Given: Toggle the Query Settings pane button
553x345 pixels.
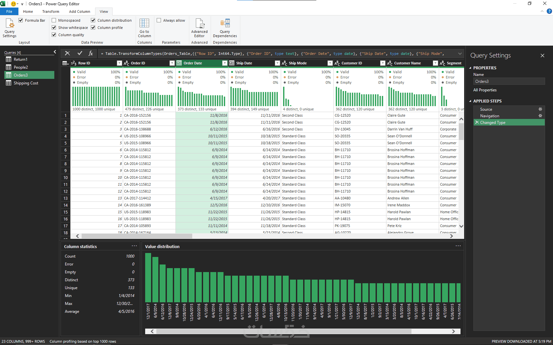Looking at the screenshot, I should tap(10, 28).
